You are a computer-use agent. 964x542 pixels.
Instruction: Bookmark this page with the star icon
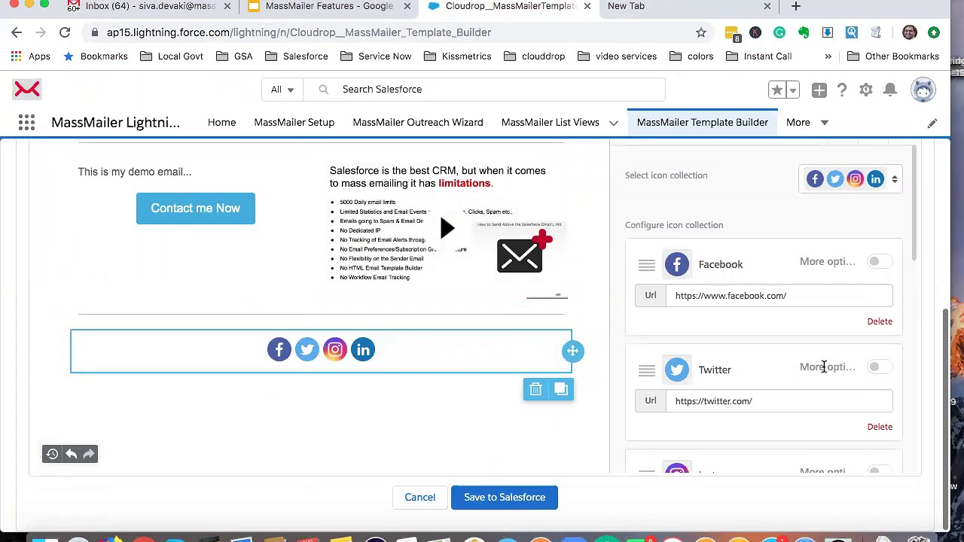pyautogui.click(x=701, y=32)
